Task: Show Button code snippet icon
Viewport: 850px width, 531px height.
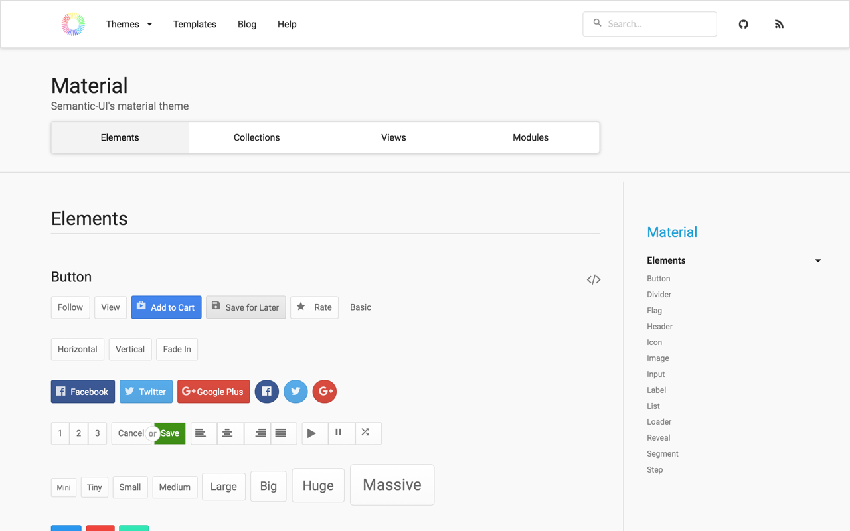Action: [x=594, y=279]
